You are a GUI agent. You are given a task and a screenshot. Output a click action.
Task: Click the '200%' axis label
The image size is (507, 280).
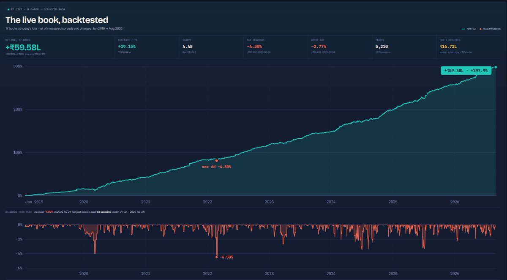pyautogui.click(x=18, y=110)
